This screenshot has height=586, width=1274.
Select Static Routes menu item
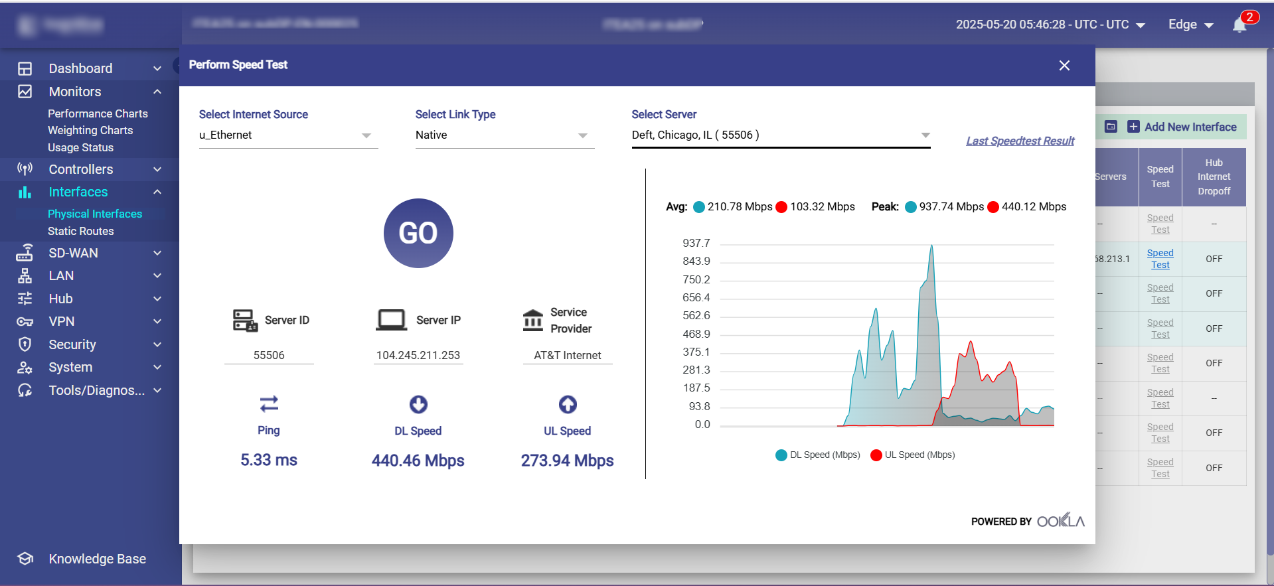[80, 231]
